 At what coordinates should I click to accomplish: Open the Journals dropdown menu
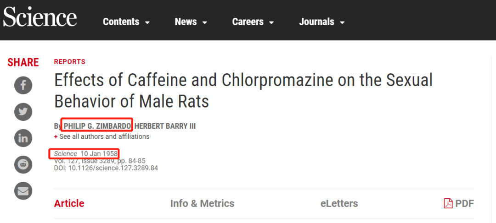click(321, 22)
